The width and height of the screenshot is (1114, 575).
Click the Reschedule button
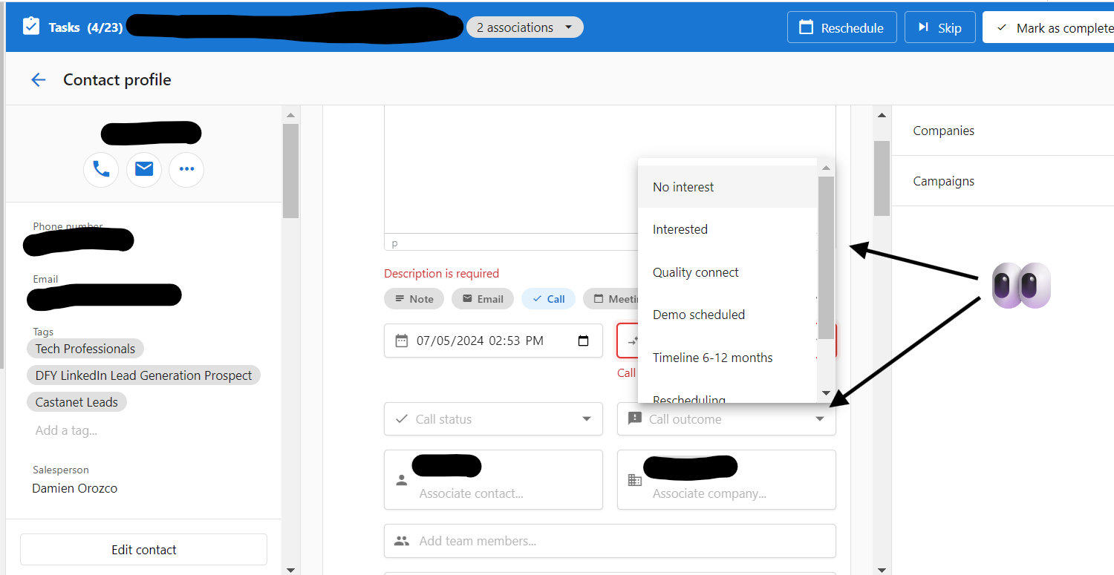pyautogui.click(x=841, y=27)
